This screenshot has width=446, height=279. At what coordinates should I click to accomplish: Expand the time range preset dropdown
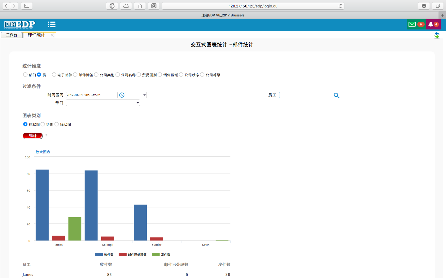[x=136, y=95]
